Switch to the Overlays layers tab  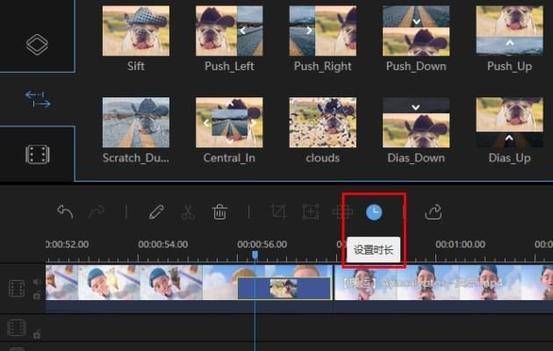tap(37, 45)
